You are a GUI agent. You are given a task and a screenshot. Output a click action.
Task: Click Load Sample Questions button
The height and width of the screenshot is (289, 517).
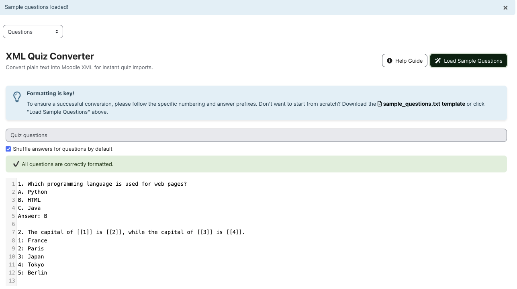(x=468, y=61)
